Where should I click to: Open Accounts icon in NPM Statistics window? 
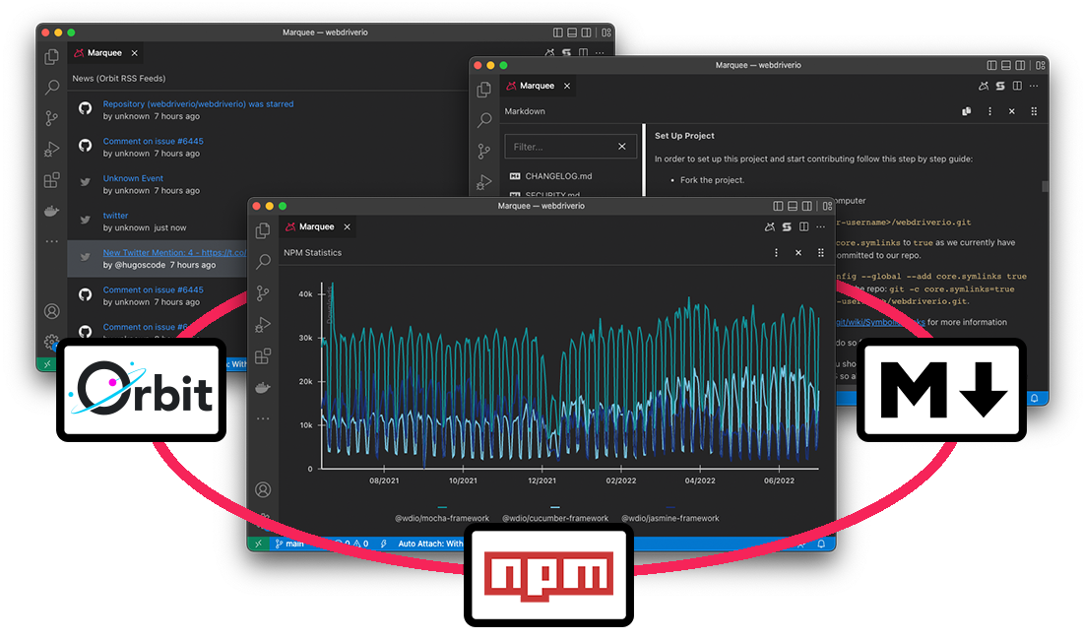[x=263, y=489]
